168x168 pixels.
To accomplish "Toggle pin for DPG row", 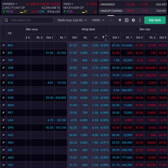I will [3, 128].
